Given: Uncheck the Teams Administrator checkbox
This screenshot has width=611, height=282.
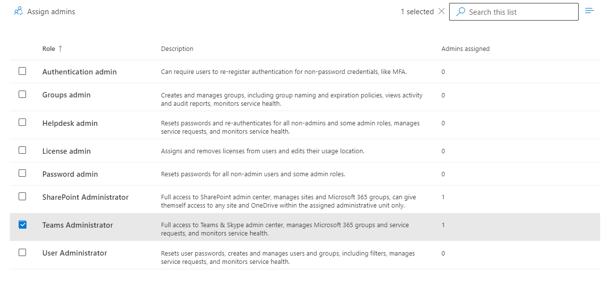Looking at the screenshot, I should point(22,225).
